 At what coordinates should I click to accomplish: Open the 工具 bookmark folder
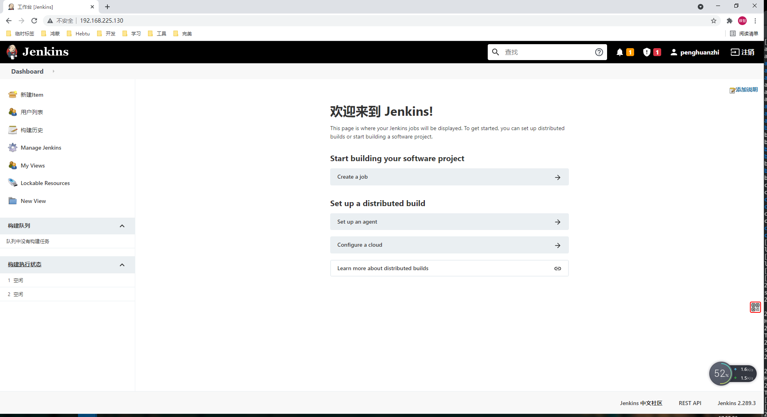point(157,34)
